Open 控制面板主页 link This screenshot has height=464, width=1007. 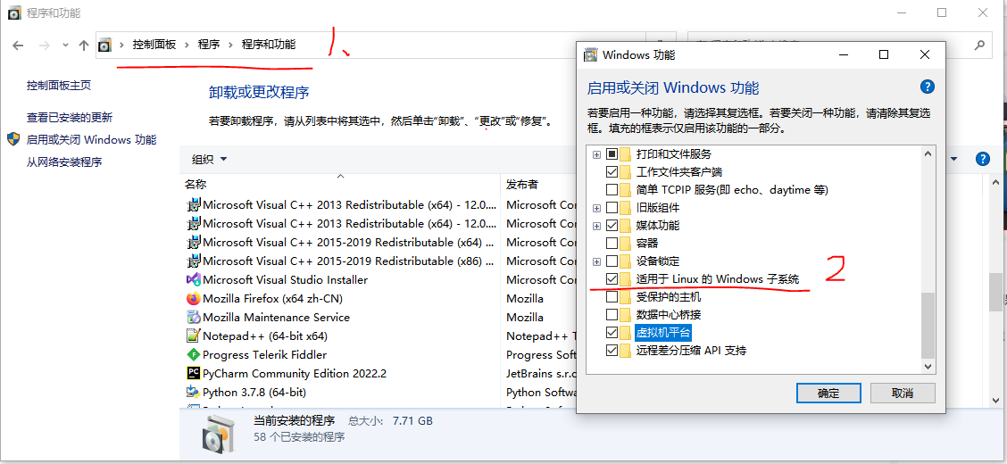[x=58, y=85]
